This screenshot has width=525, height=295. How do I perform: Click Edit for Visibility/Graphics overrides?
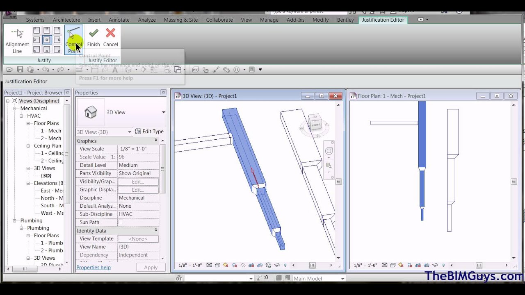(x=138, y=182)
